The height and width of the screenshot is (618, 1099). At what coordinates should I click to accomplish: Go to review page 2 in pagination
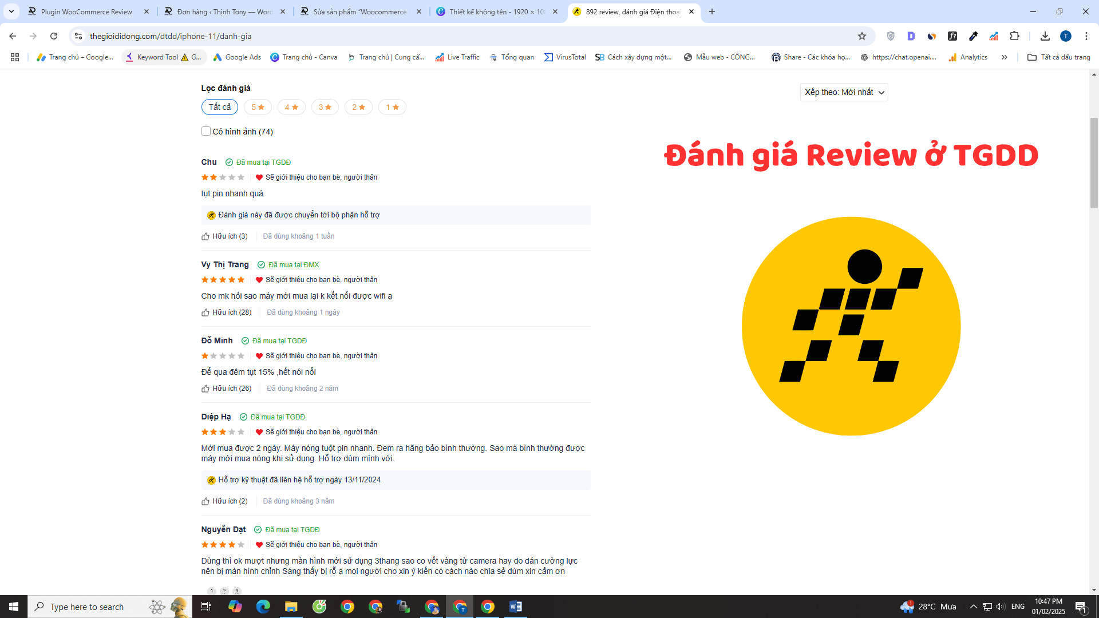coord(224,591)
